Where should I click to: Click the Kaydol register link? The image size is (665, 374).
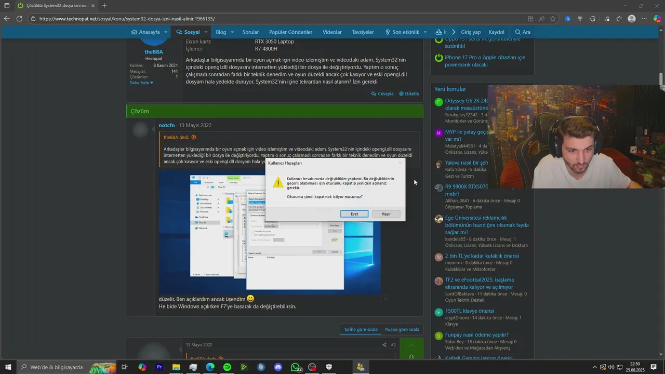point(497,32)
